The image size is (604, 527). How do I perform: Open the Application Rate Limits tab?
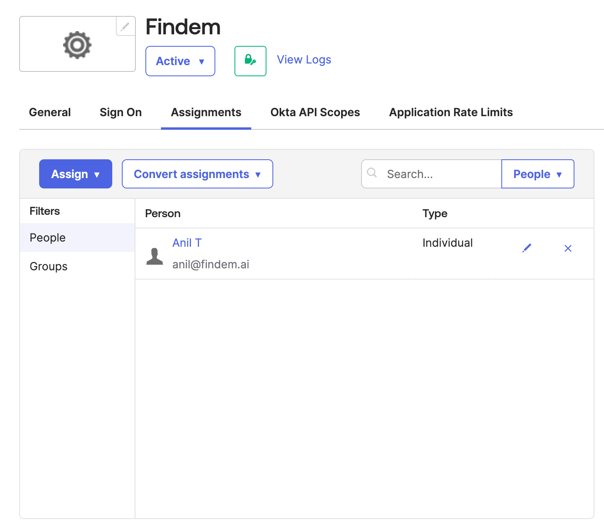coord(451,112)
